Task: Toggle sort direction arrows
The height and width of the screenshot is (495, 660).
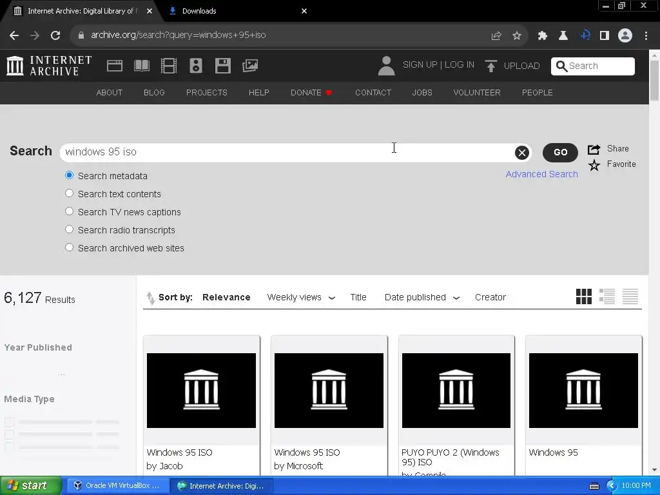Action: click(150, 298)
